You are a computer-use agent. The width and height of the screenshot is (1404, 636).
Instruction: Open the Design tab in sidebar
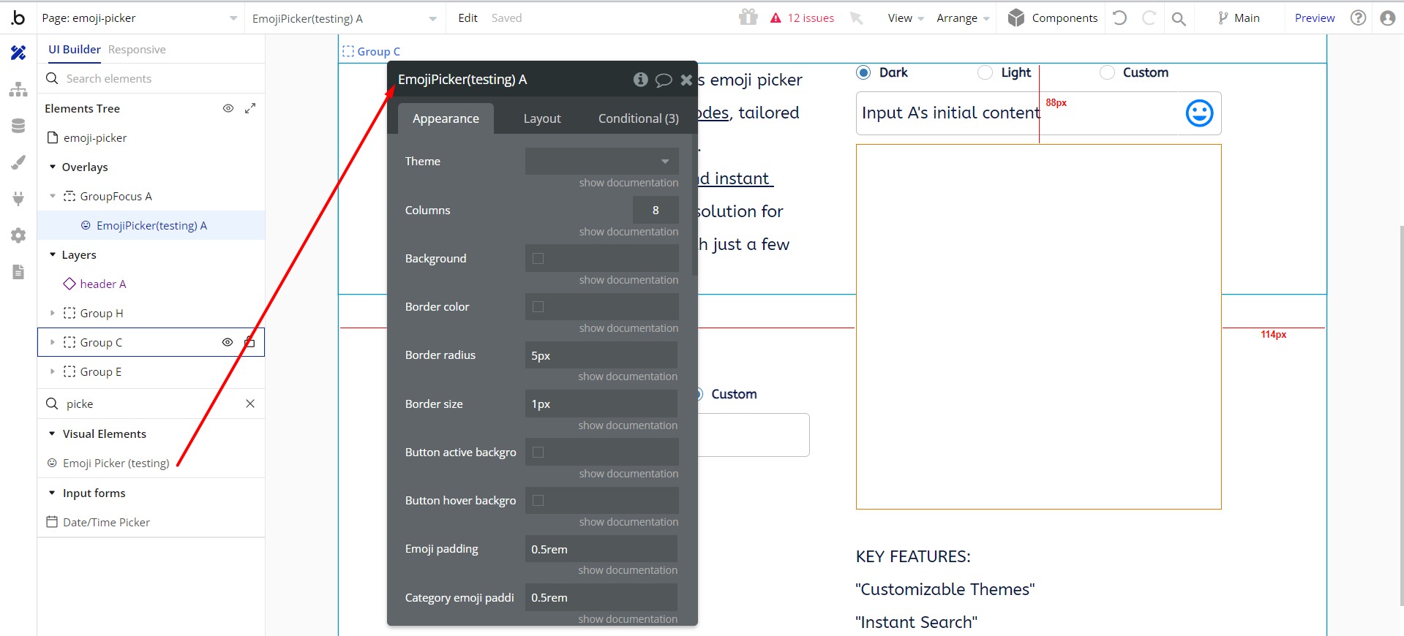[x=18, y=53]
